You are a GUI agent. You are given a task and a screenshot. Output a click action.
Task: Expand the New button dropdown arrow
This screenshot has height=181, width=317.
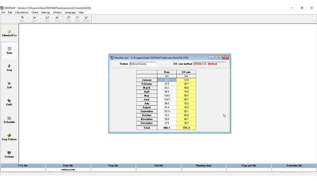[x=28, y=19]
